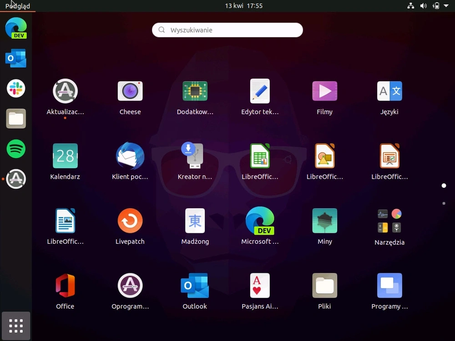Launch Outlook from the app grid
Image resolution: width=455 pixels, height=341 pixels.
pos(195,286)
